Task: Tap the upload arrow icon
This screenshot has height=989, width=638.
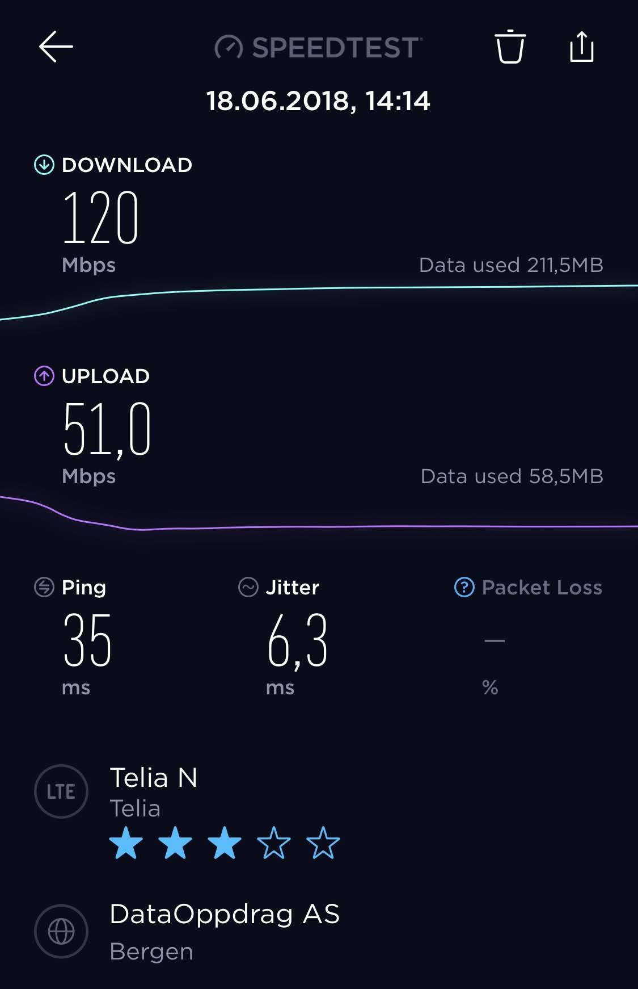Action: click(x=44, y=376)
